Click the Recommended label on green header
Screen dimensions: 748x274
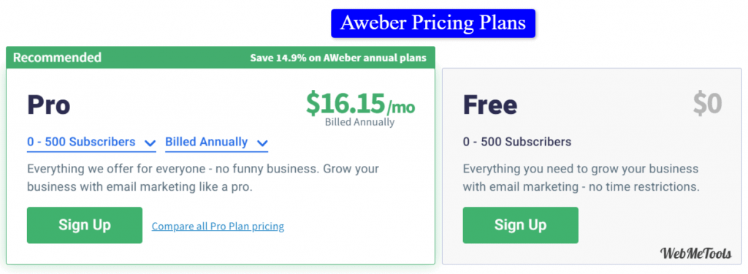coord(57,58)
